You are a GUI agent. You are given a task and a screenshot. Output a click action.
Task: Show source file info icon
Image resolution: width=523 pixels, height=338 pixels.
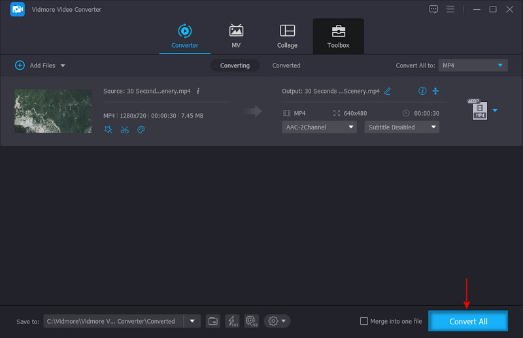[x=198, y=91]
